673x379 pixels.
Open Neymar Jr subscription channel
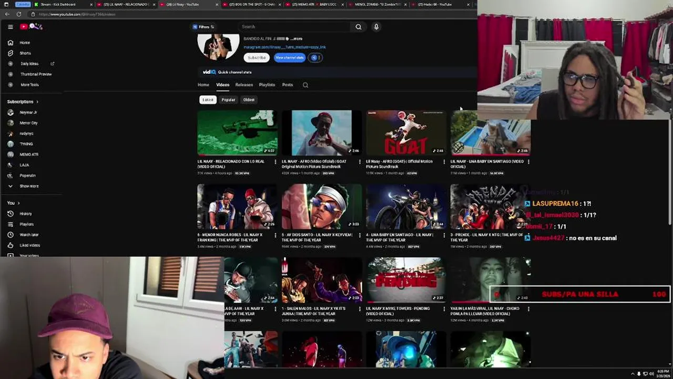click(28, 112)
